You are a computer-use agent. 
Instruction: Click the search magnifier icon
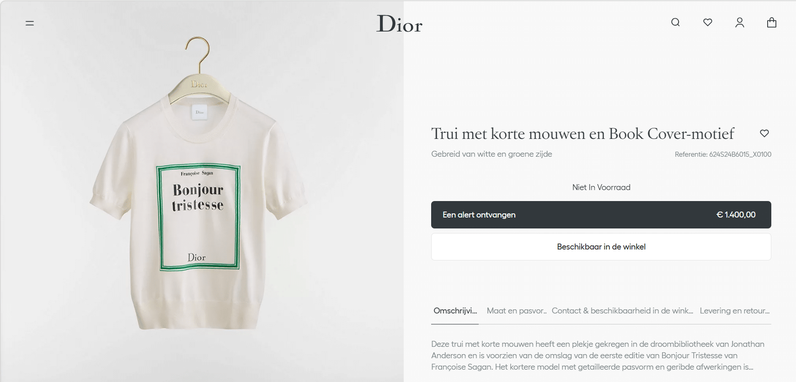[x=675, y=22]
